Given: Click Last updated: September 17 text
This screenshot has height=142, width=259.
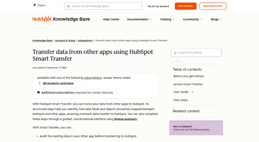Looking at the screenshot, I should click(x=50, y=67).
